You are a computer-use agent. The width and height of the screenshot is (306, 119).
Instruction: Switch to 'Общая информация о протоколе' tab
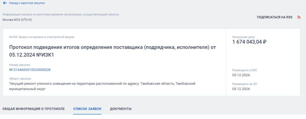click(33, 109)
